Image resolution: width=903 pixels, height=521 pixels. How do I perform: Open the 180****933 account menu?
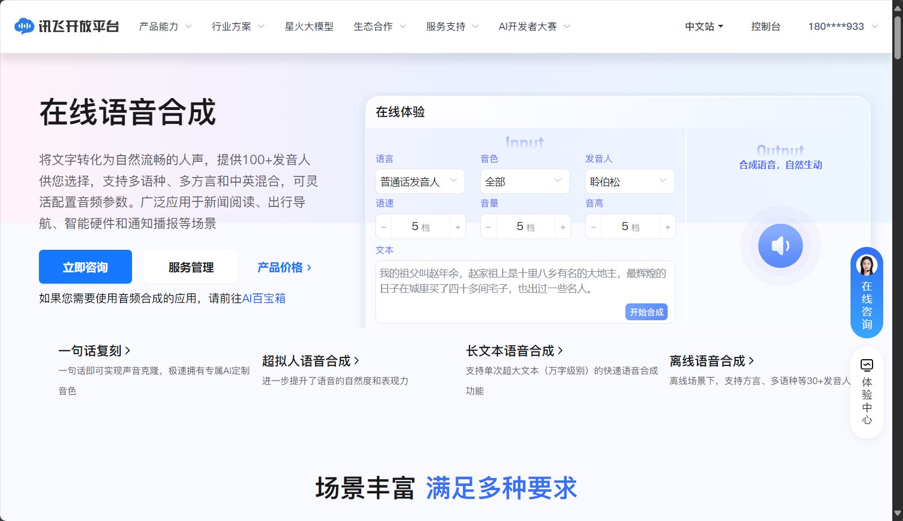click(843, 27)
